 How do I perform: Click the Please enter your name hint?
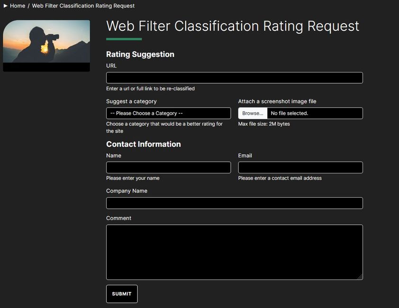(133, 178)
